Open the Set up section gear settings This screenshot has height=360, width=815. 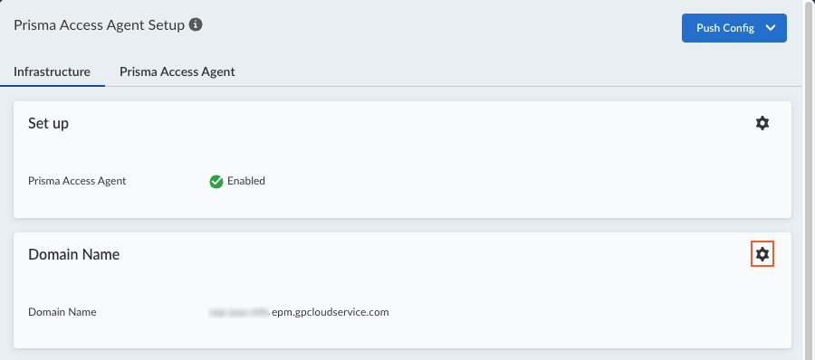pyautogui.click(x=762, y=123)
